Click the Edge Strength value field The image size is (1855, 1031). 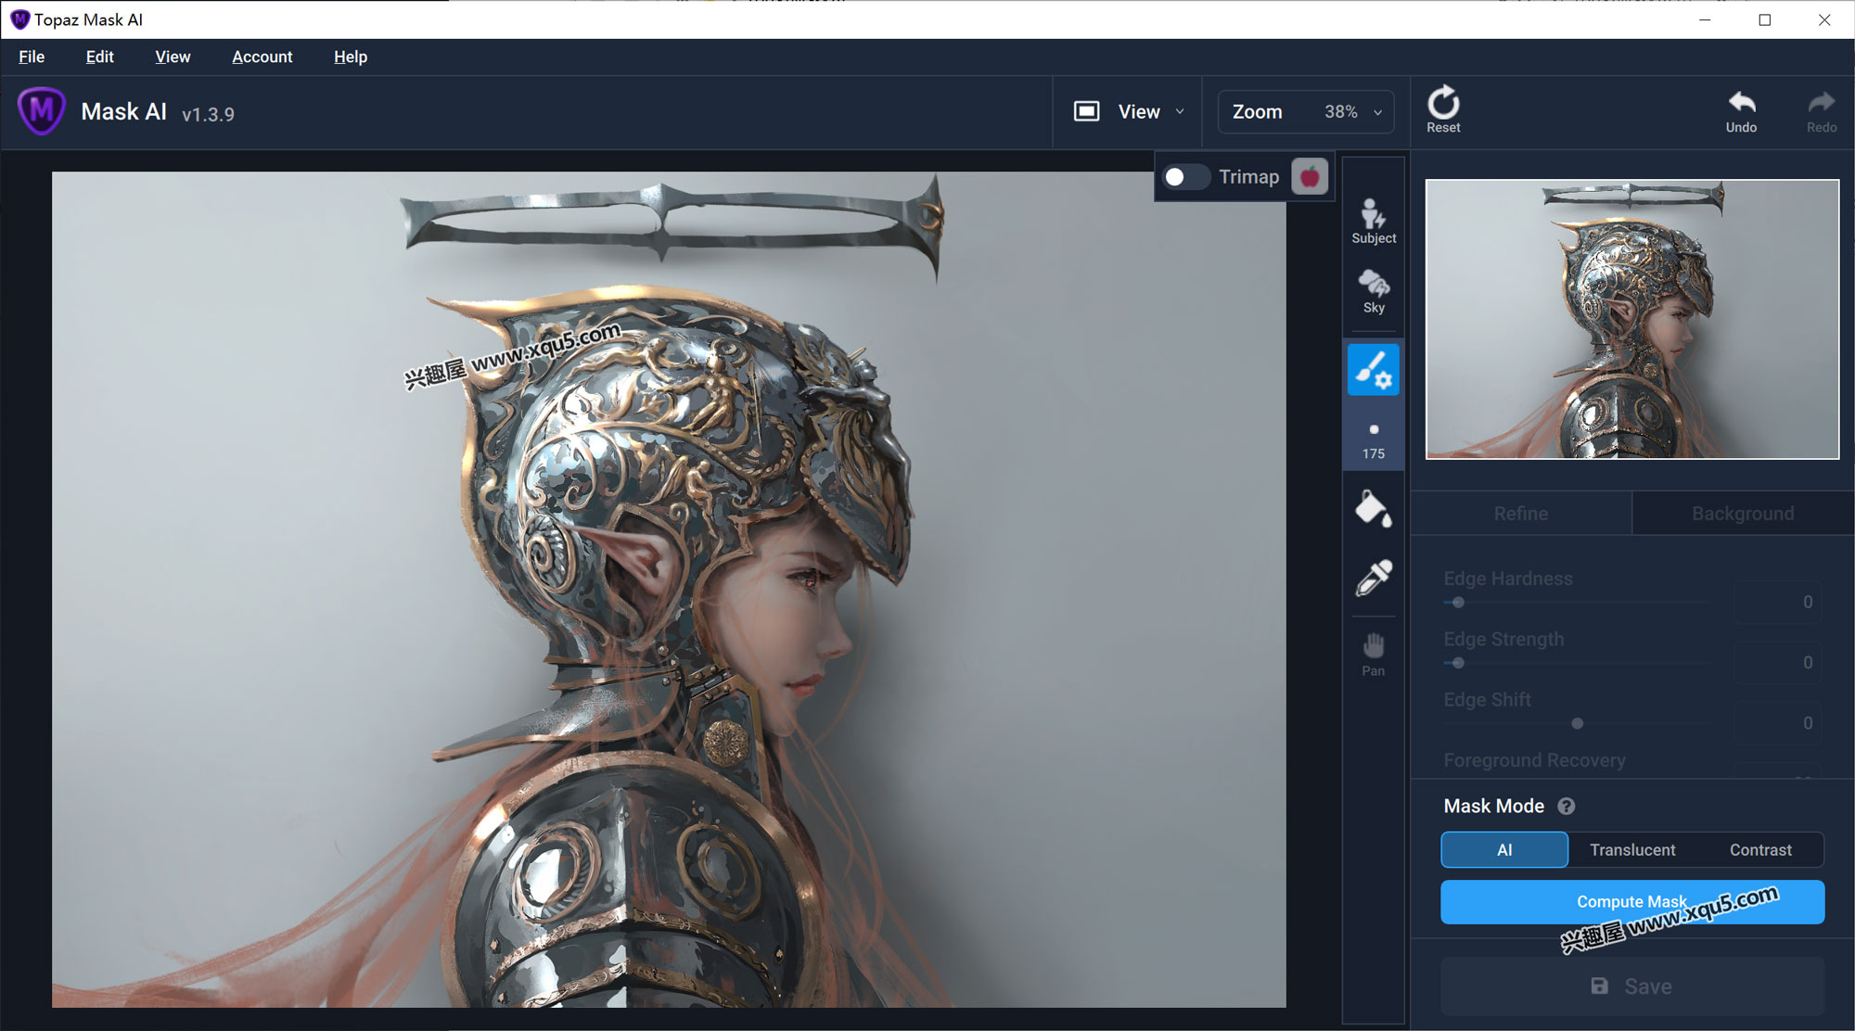(x=1778, y=662)
